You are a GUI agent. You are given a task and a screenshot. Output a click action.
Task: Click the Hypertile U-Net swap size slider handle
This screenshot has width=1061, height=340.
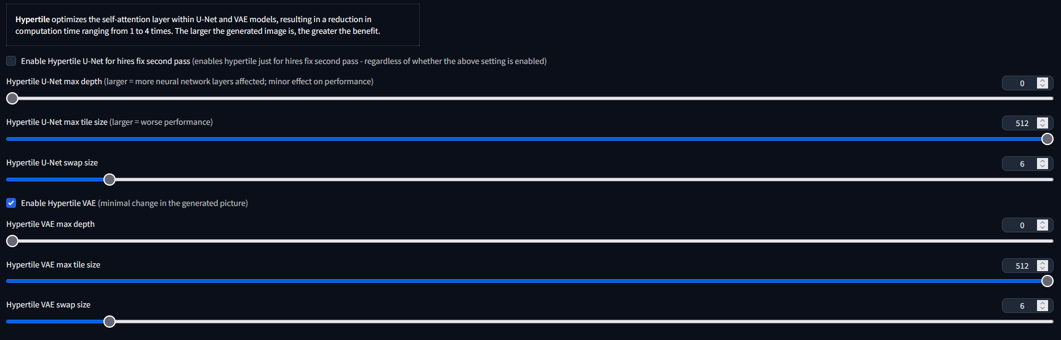pyautogui.click(x=110, y=180)
